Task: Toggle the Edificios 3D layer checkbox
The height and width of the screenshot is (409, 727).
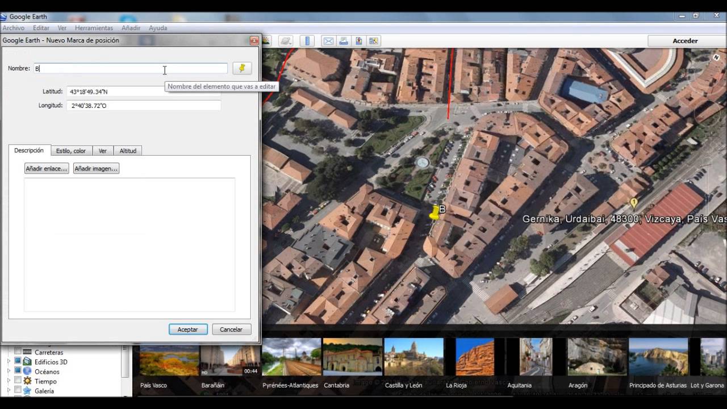Action: pyautogui.click(x=18, y=361)
